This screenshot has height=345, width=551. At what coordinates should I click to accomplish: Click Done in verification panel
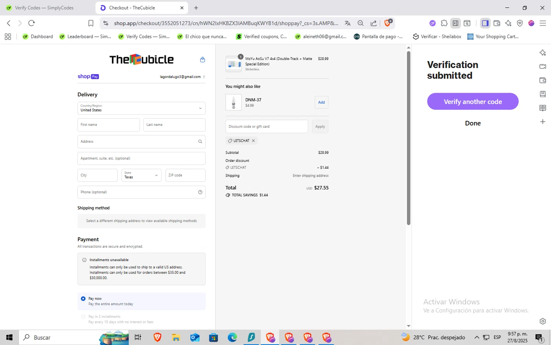[473, 123]
